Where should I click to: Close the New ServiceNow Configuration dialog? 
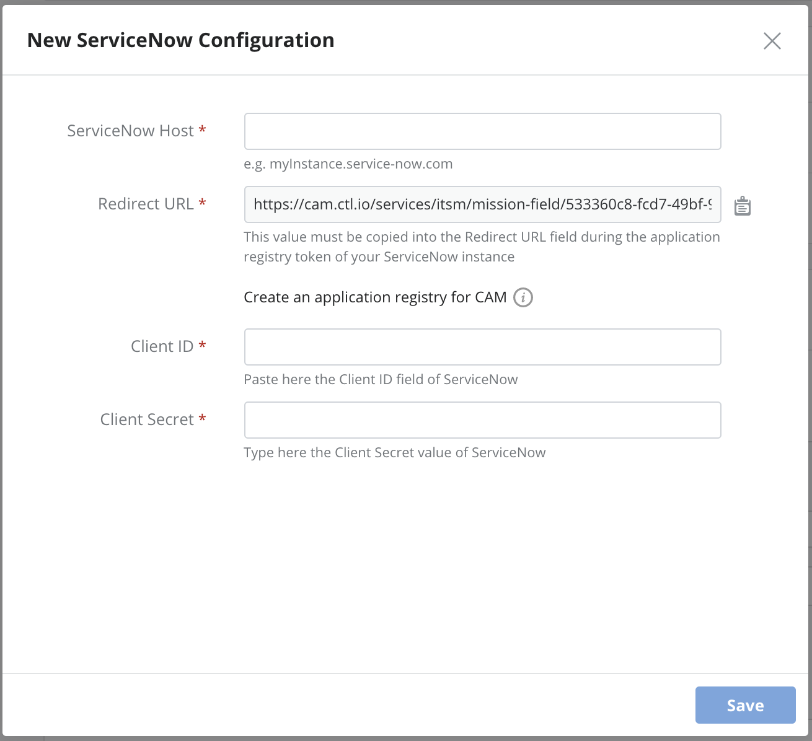772,41
